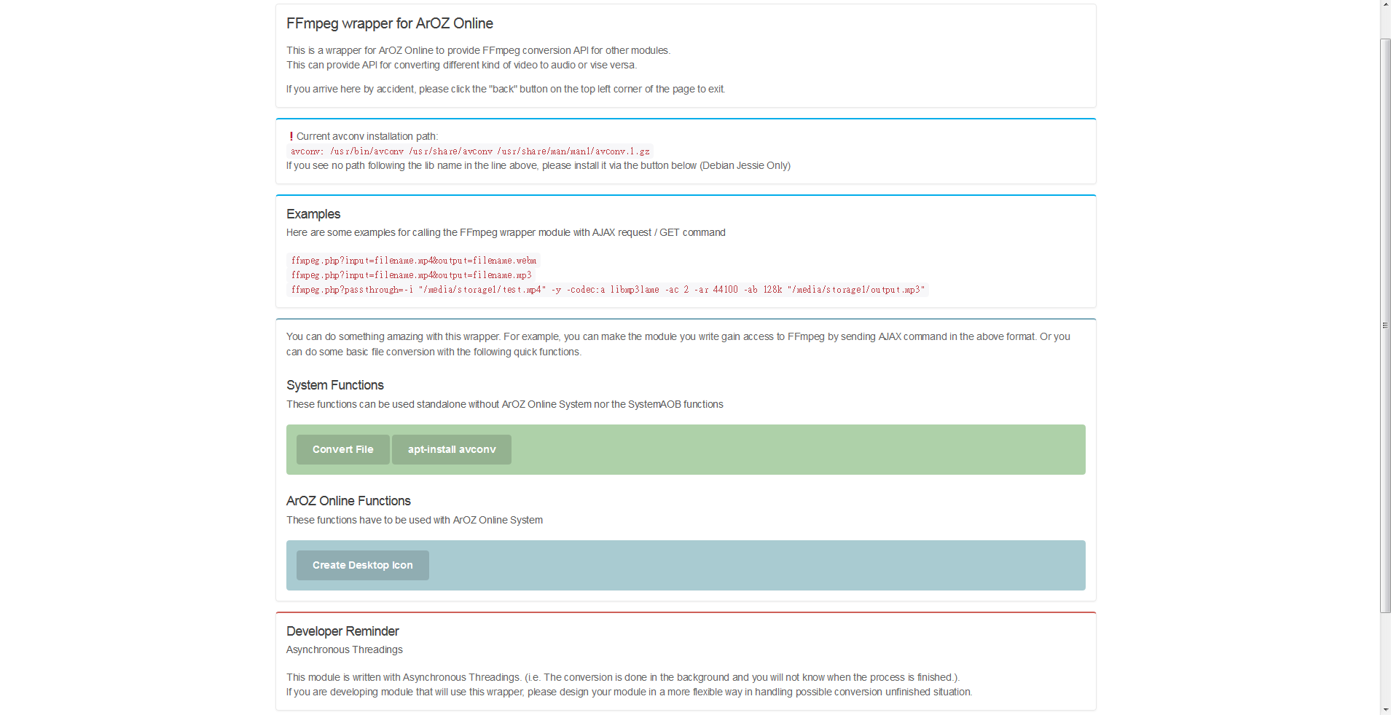This screenshot has width=1391, height=715.
Task: Click the 'Developer Reminder' heading
Action: [x=342, y=631]
